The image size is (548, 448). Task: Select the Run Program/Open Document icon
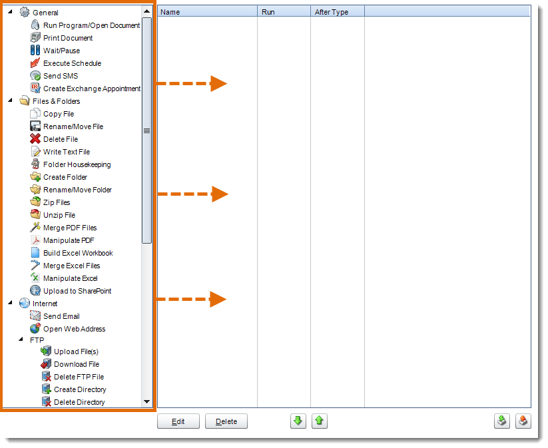(x=35, y=25)
